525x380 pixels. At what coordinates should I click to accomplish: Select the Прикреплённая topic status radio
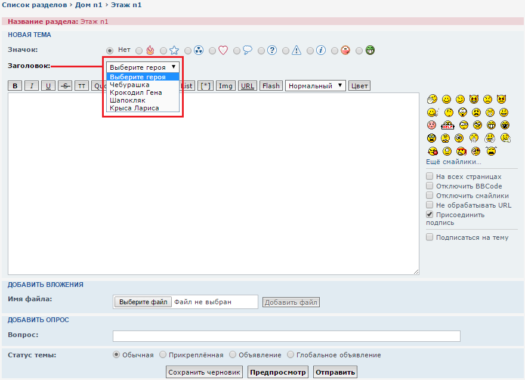click(x=163, y=355)
